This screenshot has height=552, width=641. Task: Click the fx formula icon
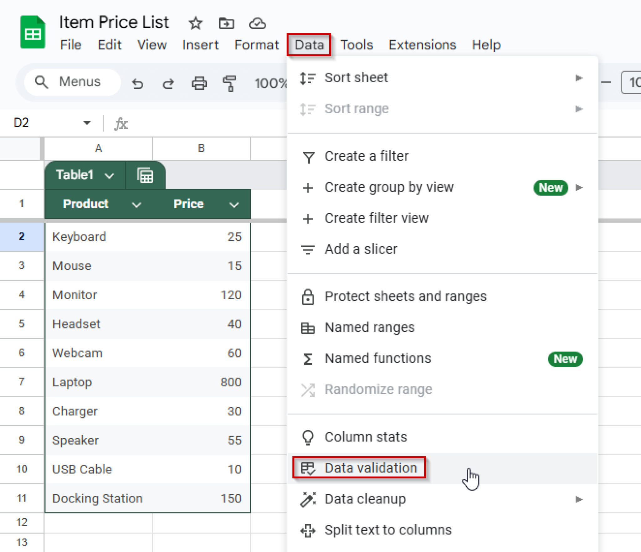pyautogui.click(x=121, y=123)
